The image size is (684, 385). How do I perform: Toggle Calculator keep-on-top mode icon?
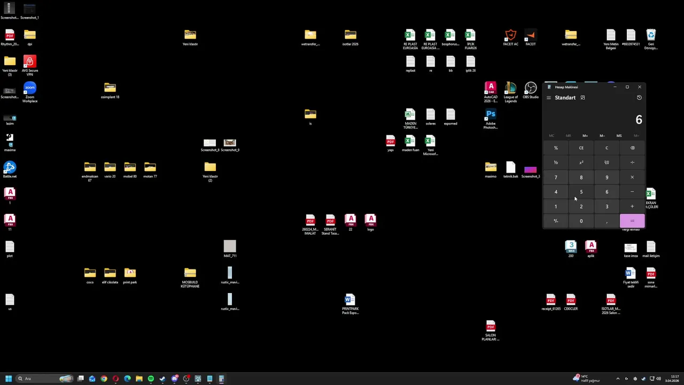582,98
